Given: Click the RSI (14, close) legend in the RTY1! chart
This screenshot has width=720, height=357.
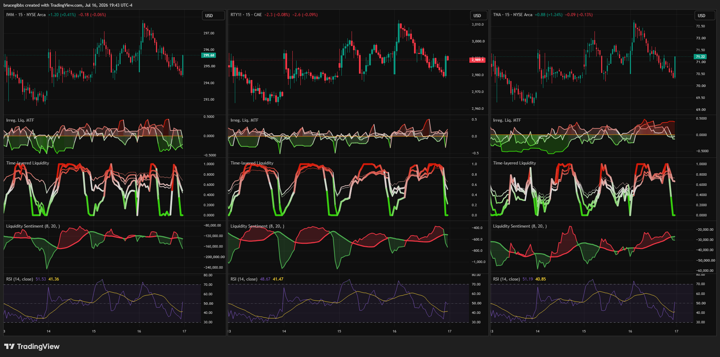Looking at the screenshot, I should click(x=244, y=279).
